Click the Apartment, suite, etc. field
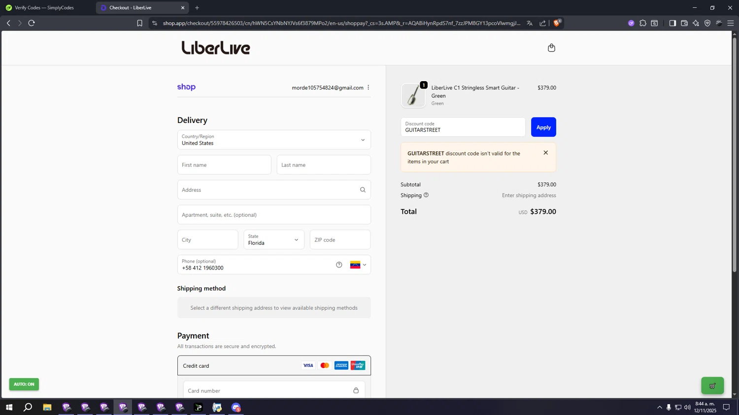This screenshot has width=739, height=415. pyautogui.click(x=274, y=215)
